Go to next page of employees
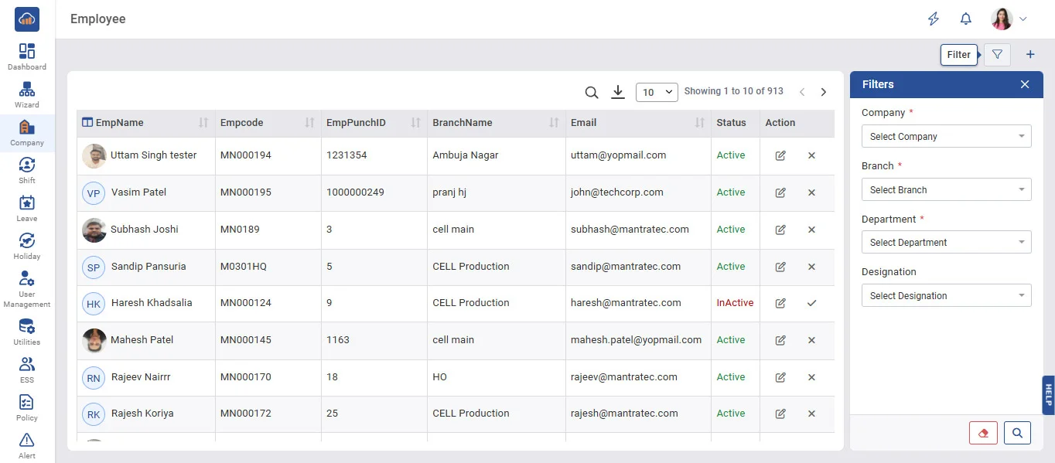The image size is (1055, 463). (824, 93)
